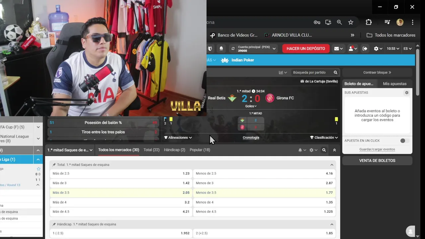Click the page vertical scrollbar
The image size is (425, 239).
418,73
